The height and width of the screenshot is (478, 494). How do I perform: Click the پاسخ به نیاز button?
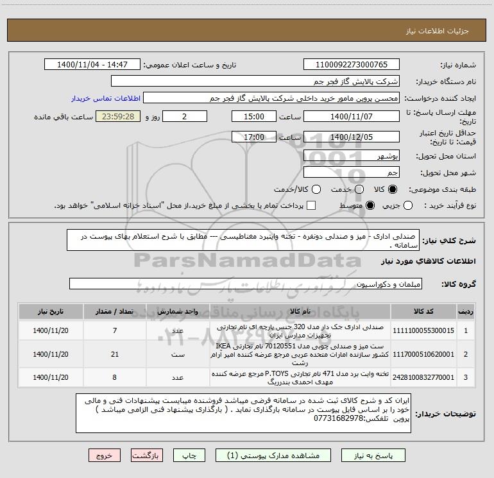373,456
